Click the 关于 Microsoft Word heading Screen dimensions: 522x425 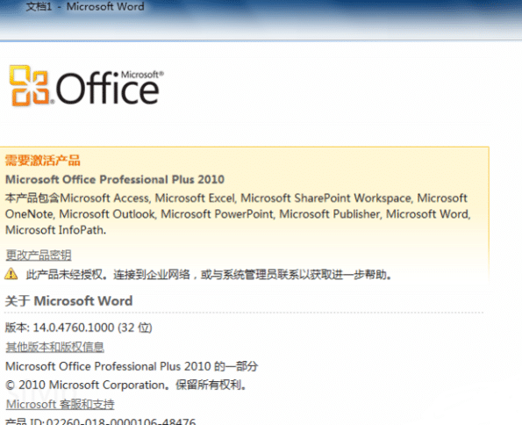(69, 301)
